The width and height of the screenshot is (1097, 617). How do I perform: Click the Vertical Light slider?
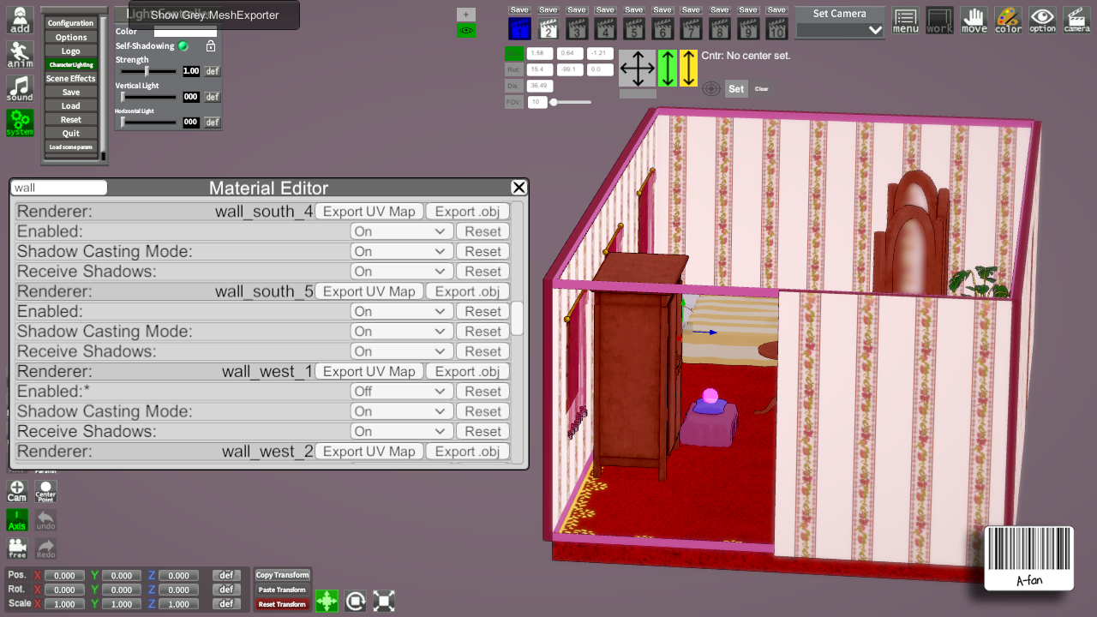click(x=148, y=97)
